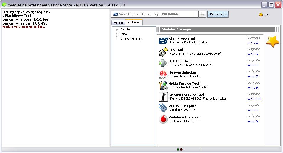The height and width of the screenshot is (153, 283).
Task: Minimize the MXKEY window
Action: point(264,5)
